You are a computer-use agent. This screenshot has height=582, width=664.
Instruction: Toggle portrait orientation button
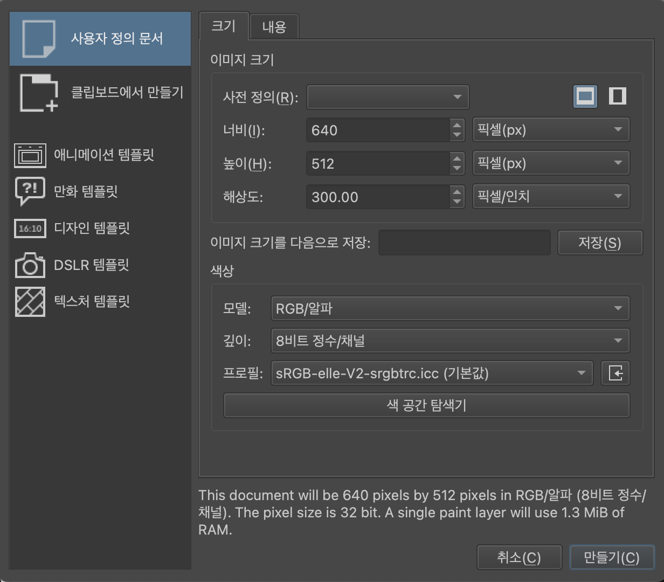[x=617, y=96]
